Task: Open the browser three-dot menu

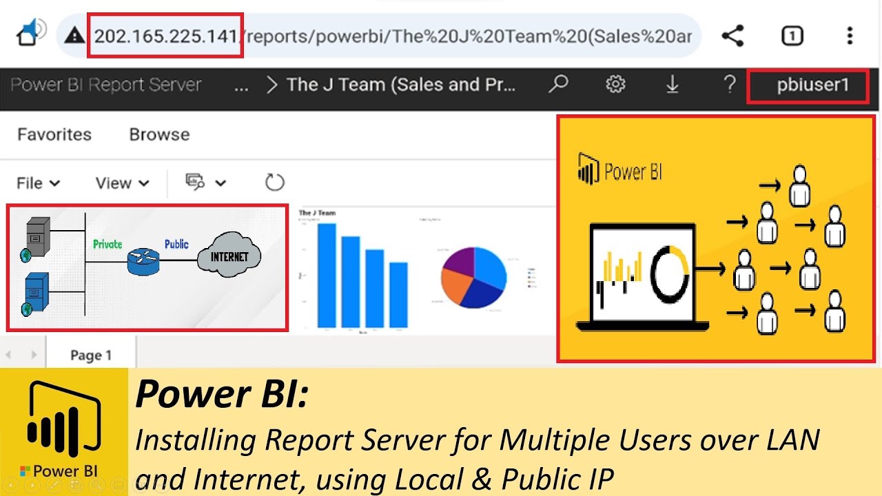Action: (x=850, y=36)
